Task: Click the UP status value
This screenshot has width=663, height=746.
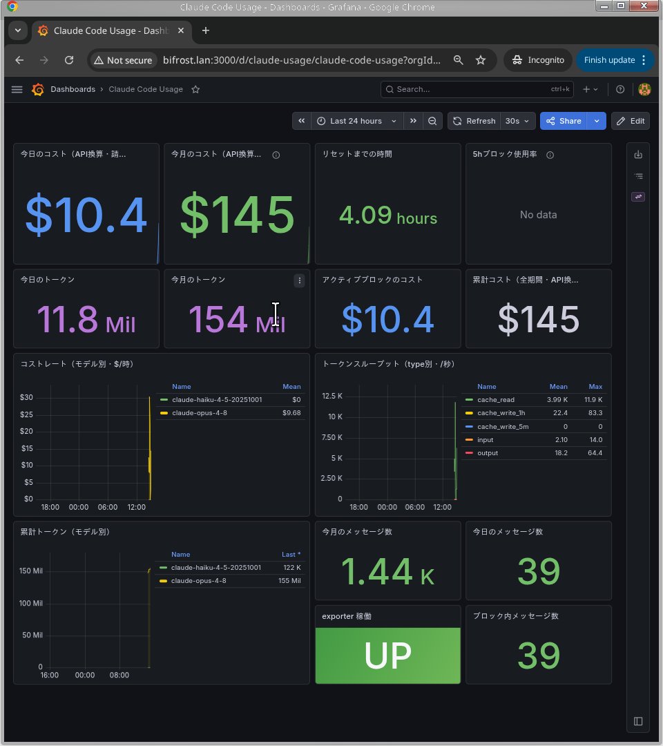Action: pos(387,656)
